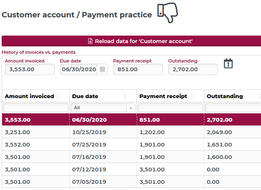
Task: Click the reload document icon in the banner
Action: (x=90, y=41)
